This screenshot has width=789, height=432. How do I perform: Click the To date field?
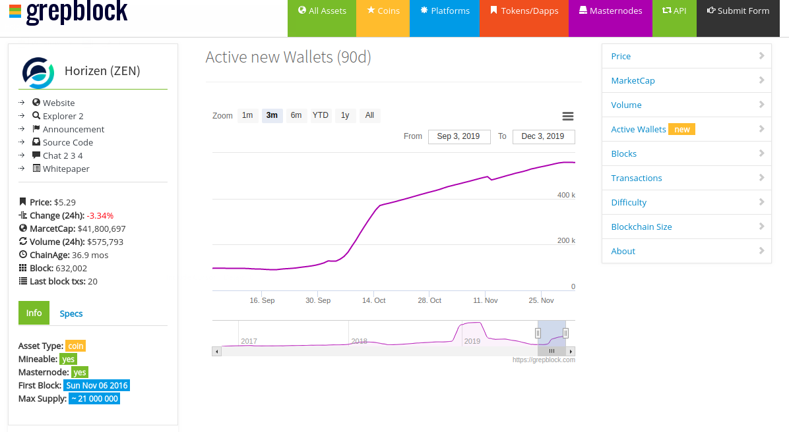[x=544, y=136]
